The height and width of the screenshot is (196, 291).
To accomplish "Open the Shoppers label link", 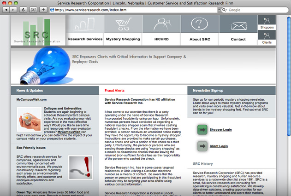I will 267,28.
